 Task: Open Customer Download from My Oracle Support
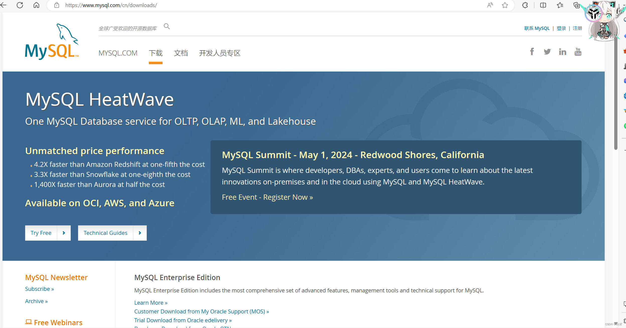(201, 311)
